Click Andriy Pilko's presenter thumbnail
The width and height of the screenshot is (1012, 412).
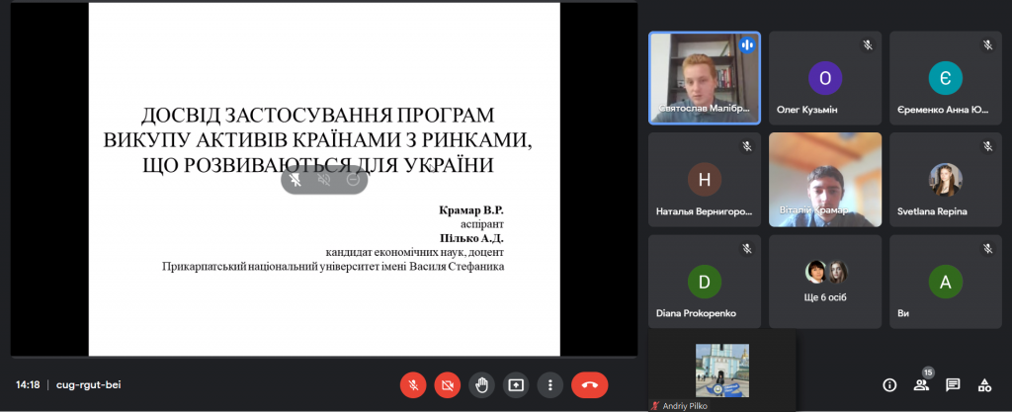coord(721,371)
